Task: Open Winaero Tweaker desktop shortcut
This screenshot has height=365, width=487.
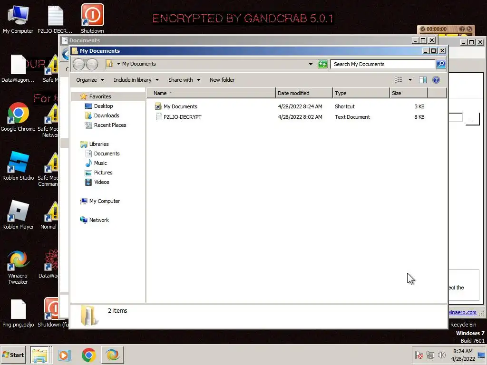Action: tap(18, 267)
